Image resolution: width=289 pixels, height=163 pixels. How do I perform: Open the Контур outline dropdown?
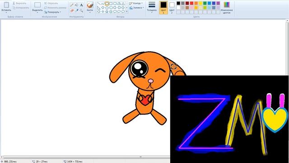(x=136, y=3)
